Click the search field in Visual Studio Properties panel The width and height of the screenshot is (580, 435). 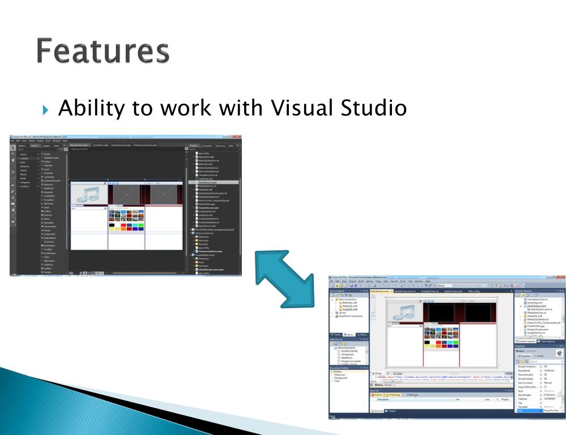point(547,361)
